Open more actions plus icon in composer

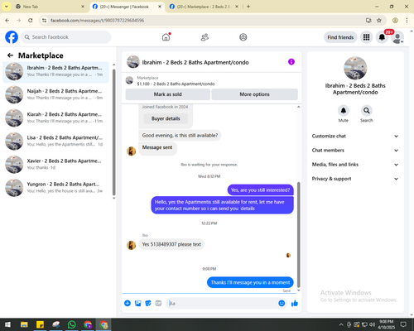[x=128, y=304]
